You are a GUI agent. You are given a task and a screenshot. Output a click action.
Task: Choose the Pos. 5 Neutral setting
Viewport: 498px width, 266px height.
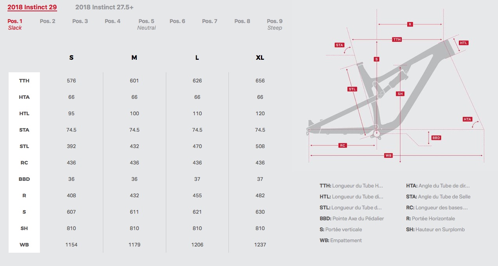click(146, 24)
